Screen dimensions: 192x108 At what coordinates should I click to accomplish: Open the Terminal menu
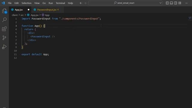[x=60, y=3]
